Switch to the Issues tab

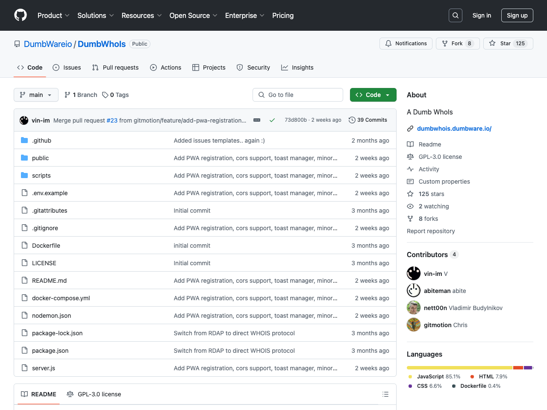point(67,67)
